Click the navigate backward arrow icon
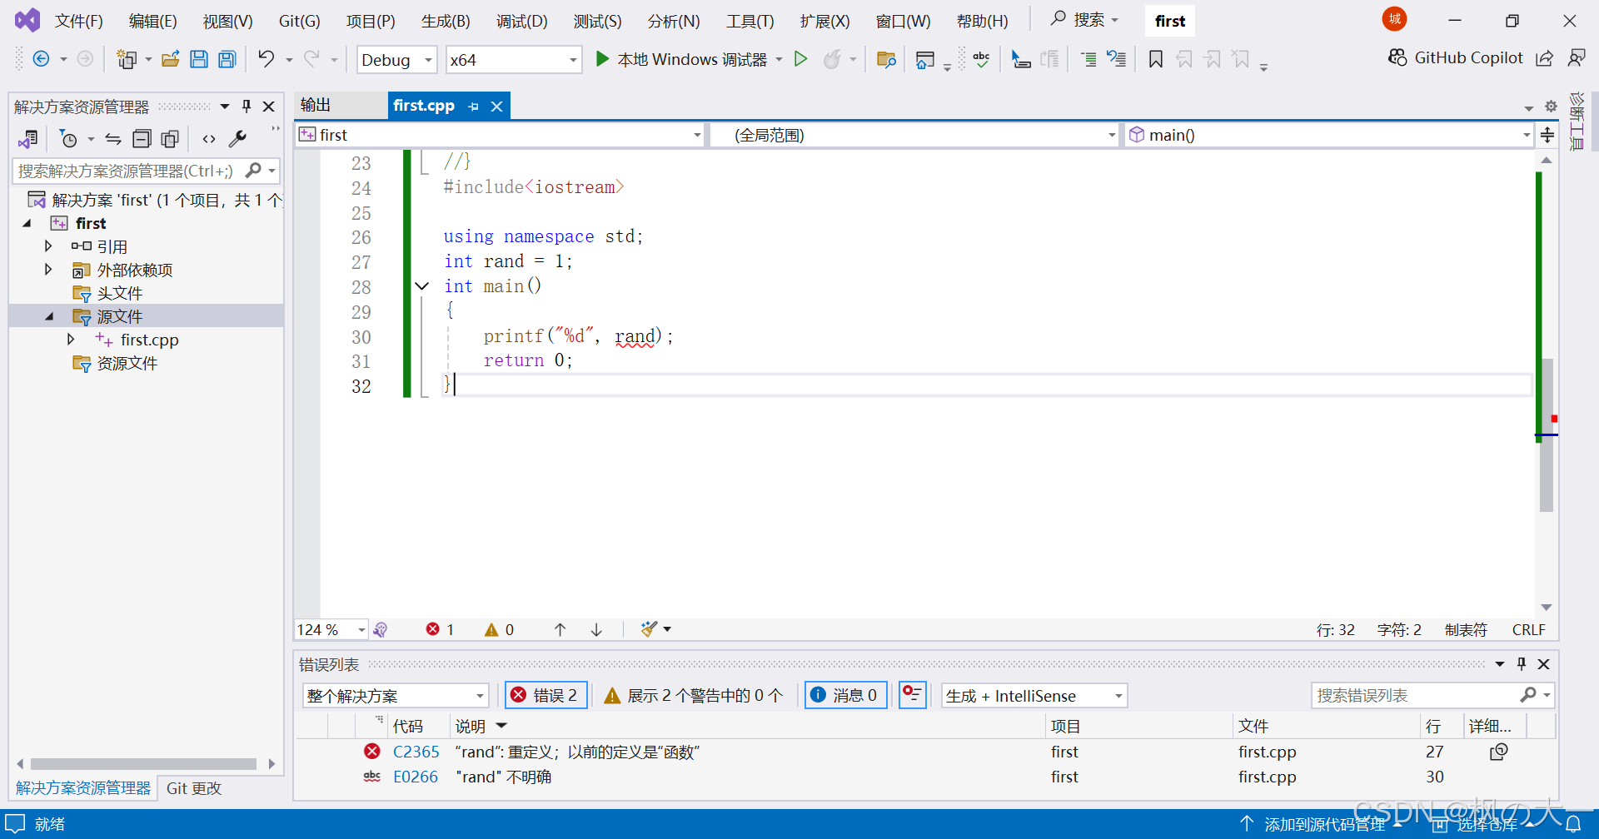Viewport: 1599px width, 839px height. pyautogui.click(x=41, y=59)
